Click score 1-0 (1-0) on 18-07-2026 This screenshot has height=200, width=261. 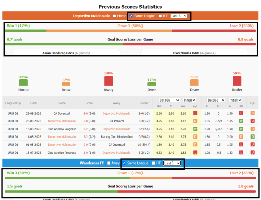coord(89,153)
